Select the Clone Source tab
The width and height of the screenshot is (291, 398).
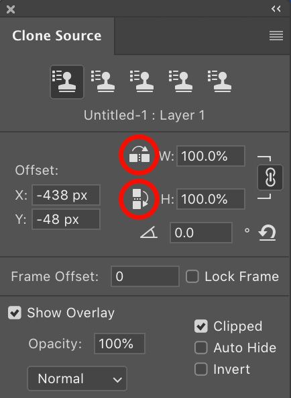[x=57, y=36]
